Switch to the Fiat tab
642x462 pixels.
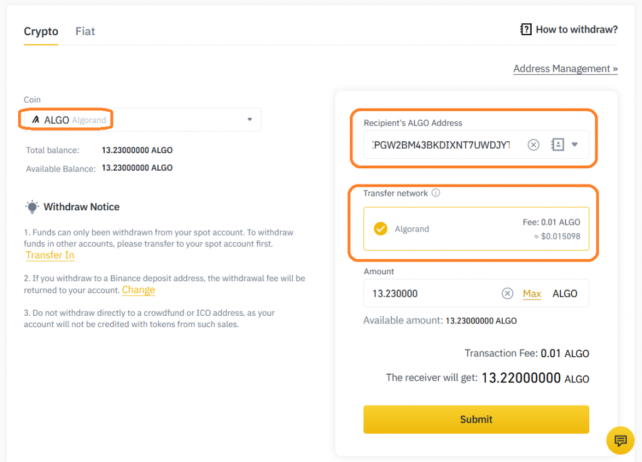click(x=85, y=31)
